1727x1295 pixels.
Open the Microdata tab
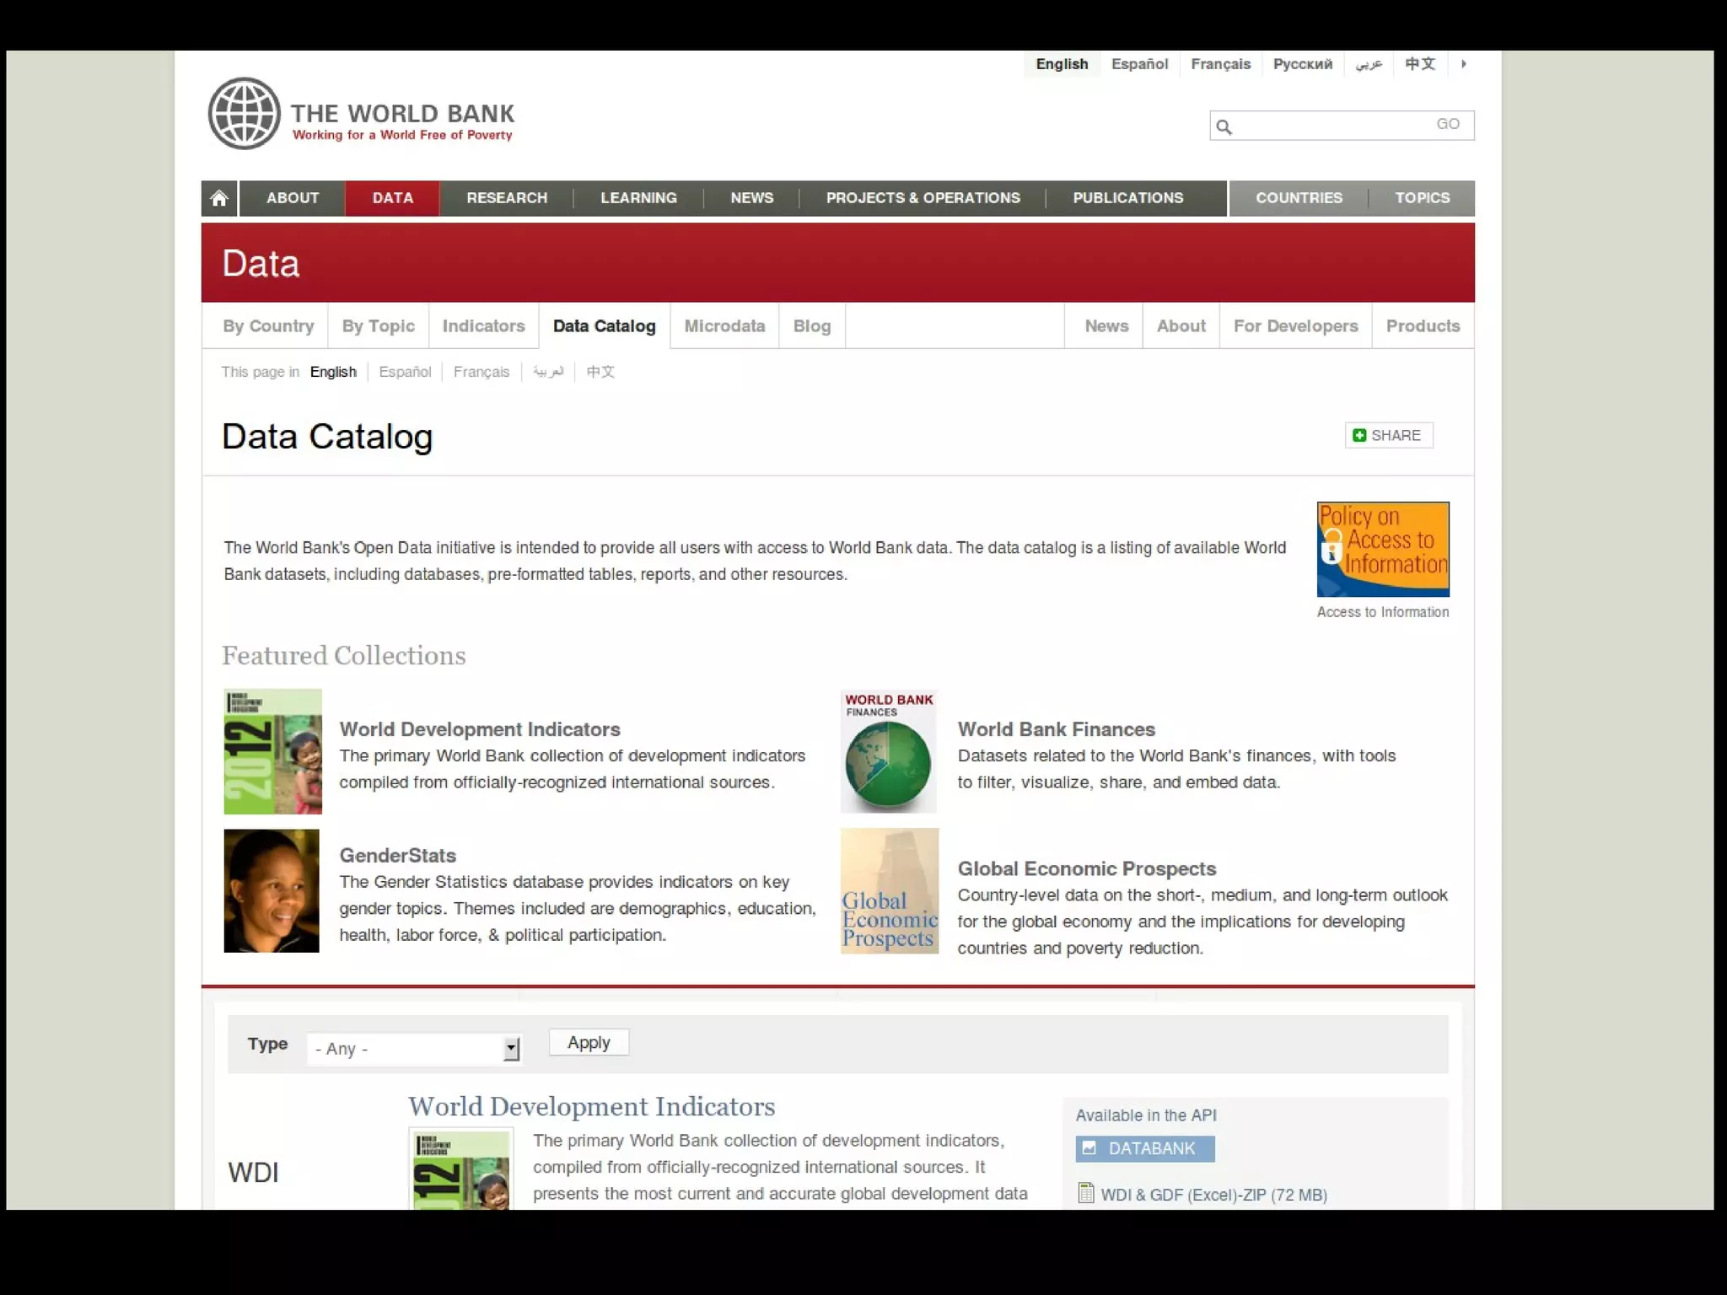pos(724,326)
